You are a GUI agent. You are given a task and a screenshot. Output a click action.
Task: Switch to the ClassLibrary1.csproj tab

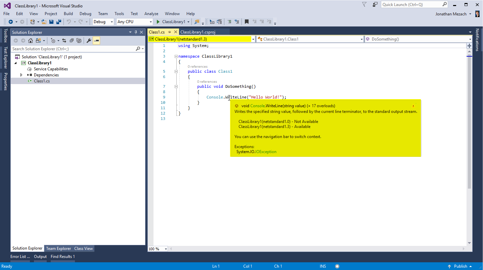point(197,32)
